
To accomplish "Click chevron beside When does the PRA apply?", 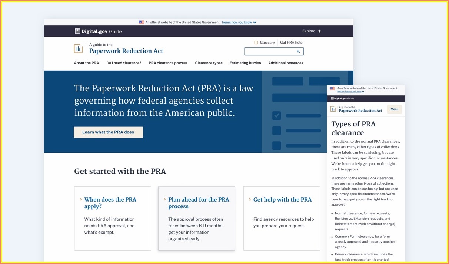I will pyautogui.click(x=81, y=199).
